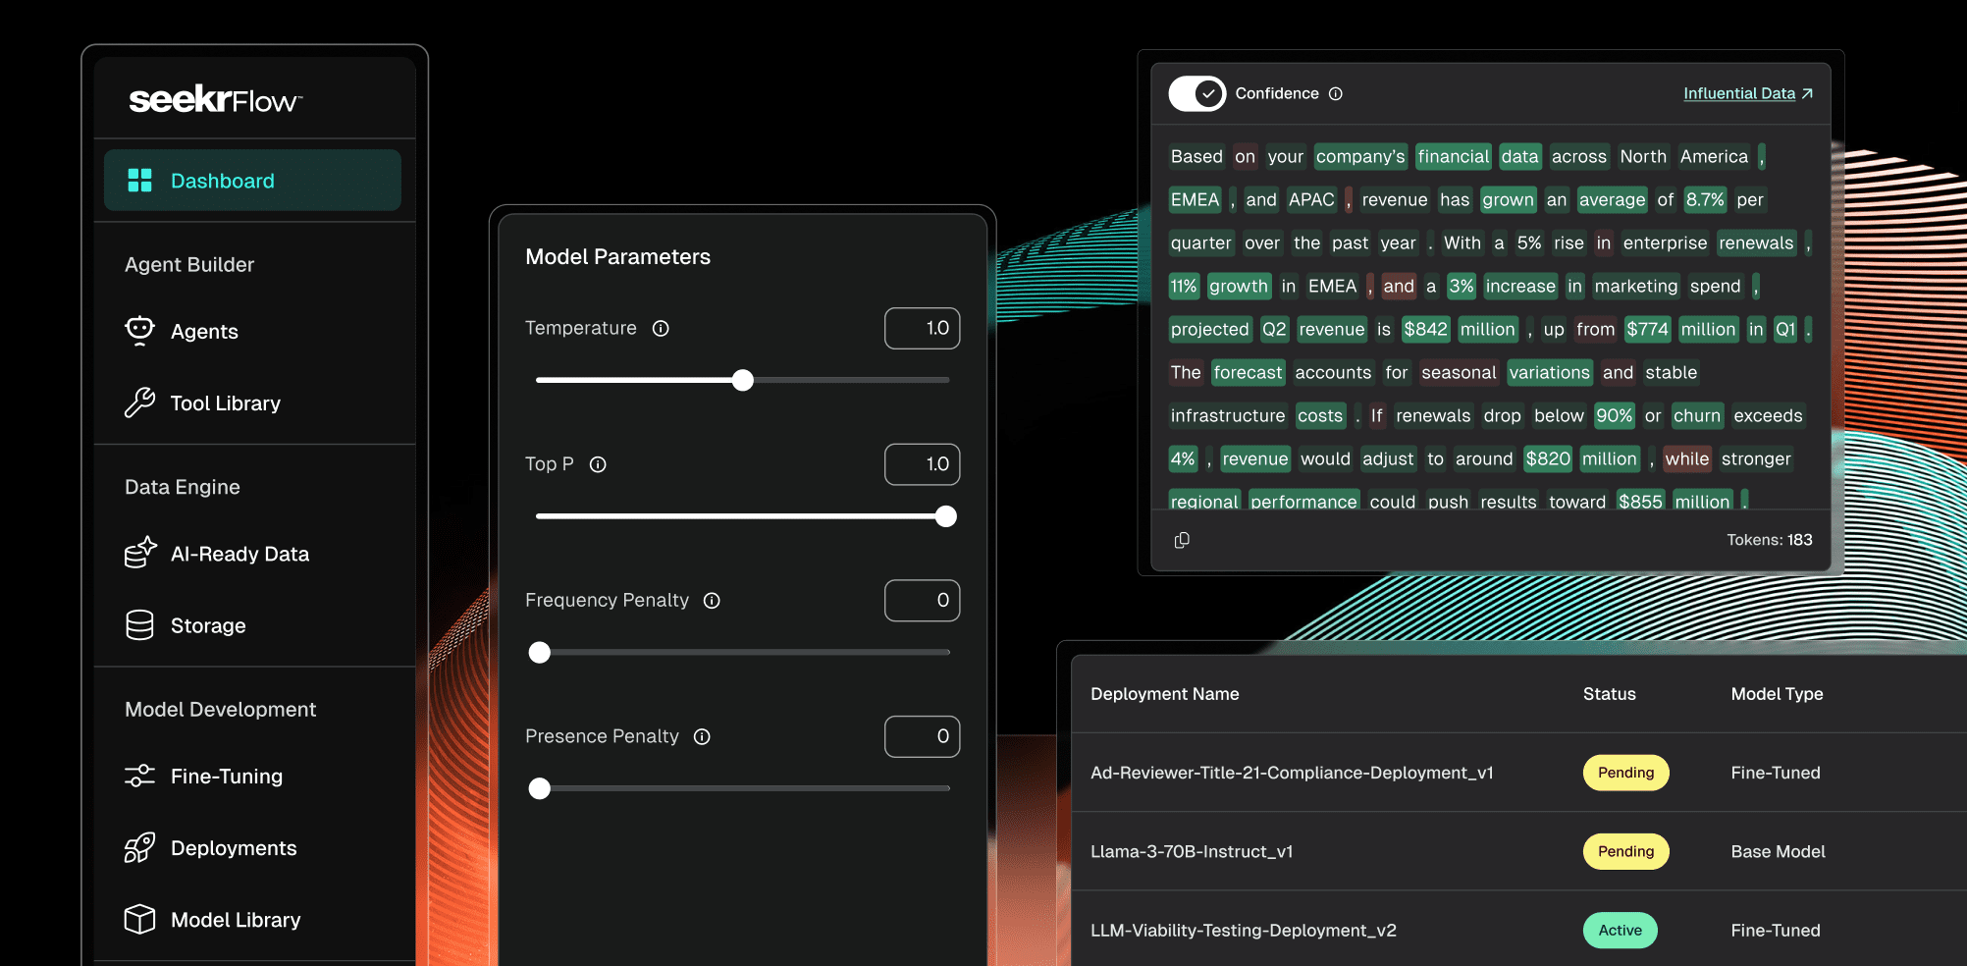Select the Llama-3-70B-Instruct_v1 deployment row
The height and width of the screenshot is (966, 1967).
(x=1192, y=851)
